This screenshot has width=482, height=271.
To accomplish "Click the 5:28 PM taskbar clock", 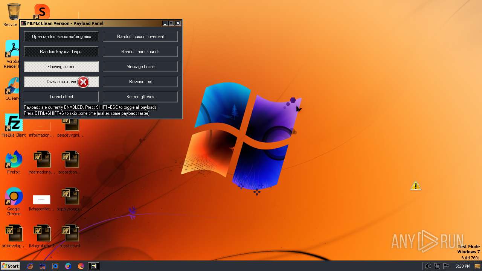I will pyautogui.click(x=462, y=266).
